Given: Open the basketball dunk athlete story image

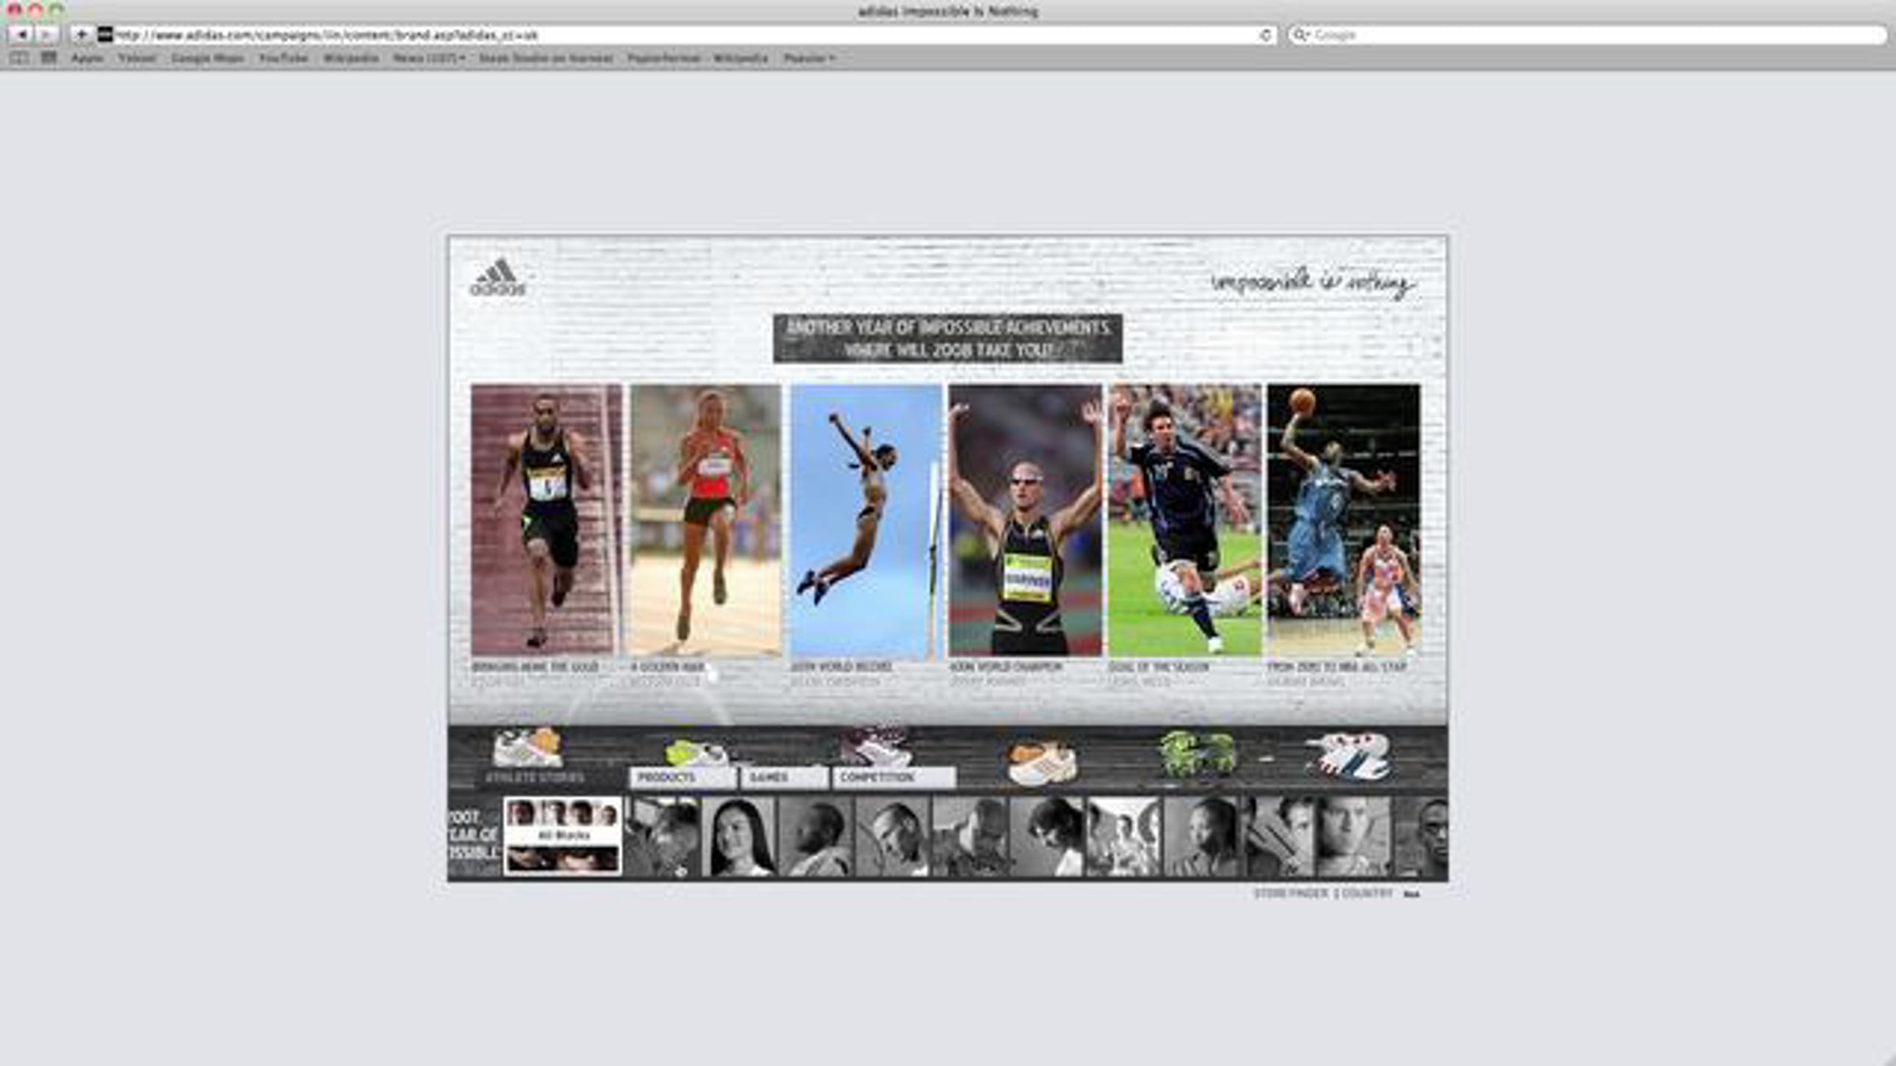Looking at the screenshot, I should tap(1343, 520).
